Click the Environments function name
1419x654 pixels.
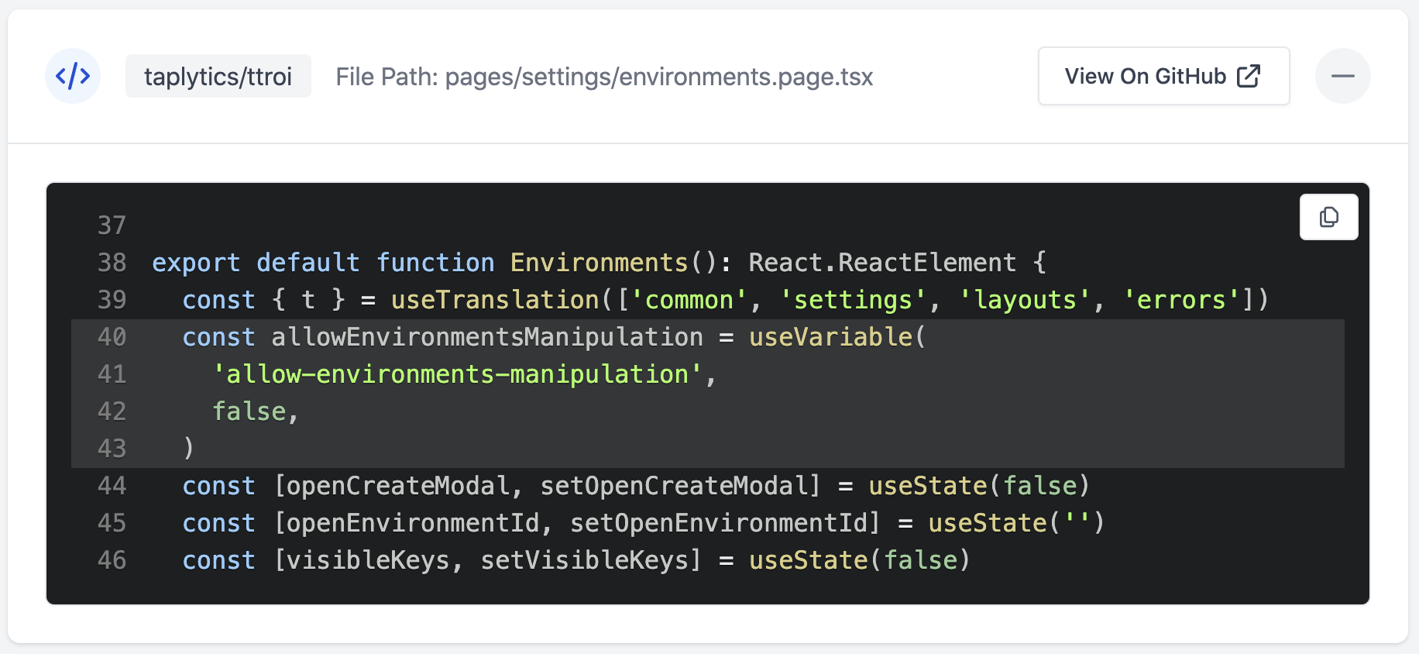click(x=599, y=263)
